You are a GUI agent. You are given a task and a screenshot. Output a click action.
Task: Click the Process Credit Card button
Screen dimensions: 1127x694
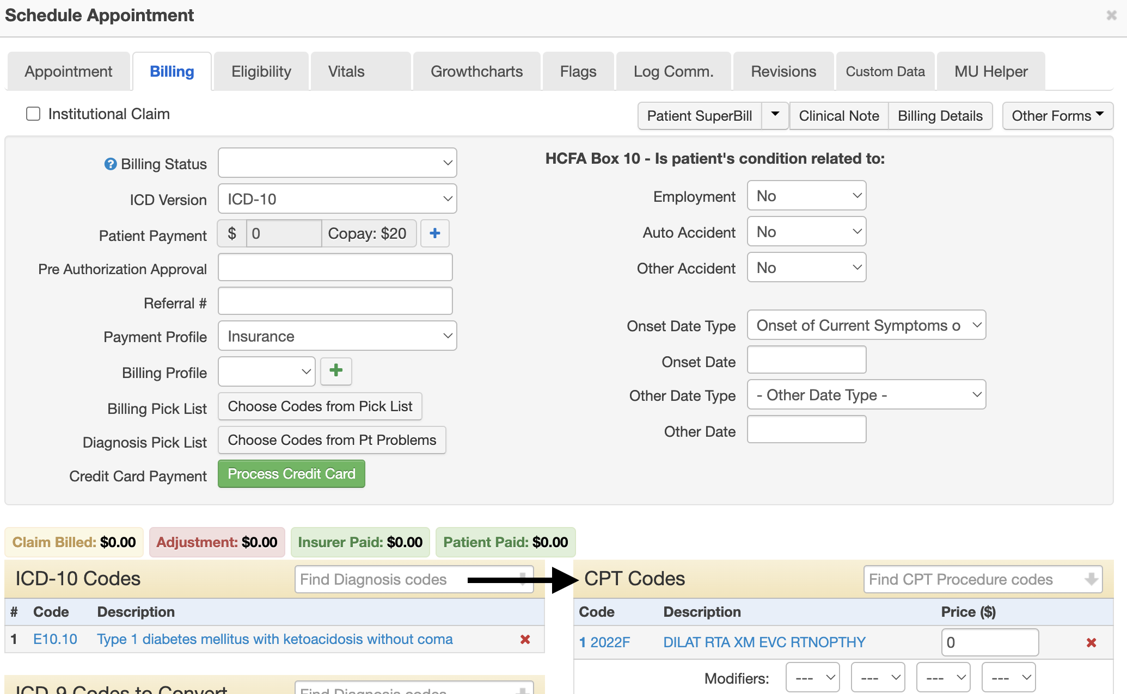pyautogui.click(x=291, y=474)
